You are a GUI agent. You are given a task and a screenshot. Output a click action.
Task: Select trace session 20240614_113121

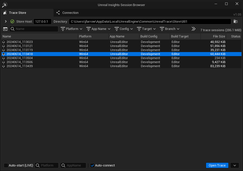pyautogui.click(x=121, y=46)
